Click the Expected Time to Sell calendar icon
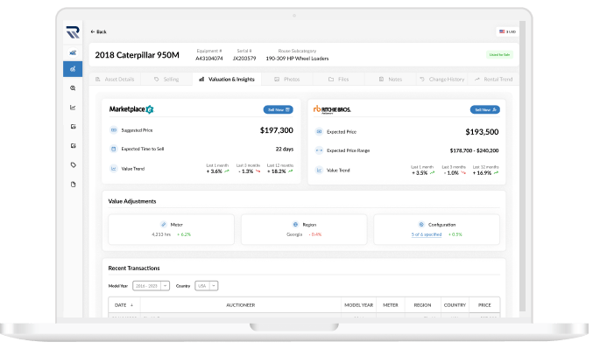The height and width of the screenshot is (349, 593). pyautogui.click(x=114, y=149)
